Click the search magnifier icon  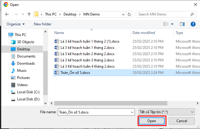(x=192, y=14)
